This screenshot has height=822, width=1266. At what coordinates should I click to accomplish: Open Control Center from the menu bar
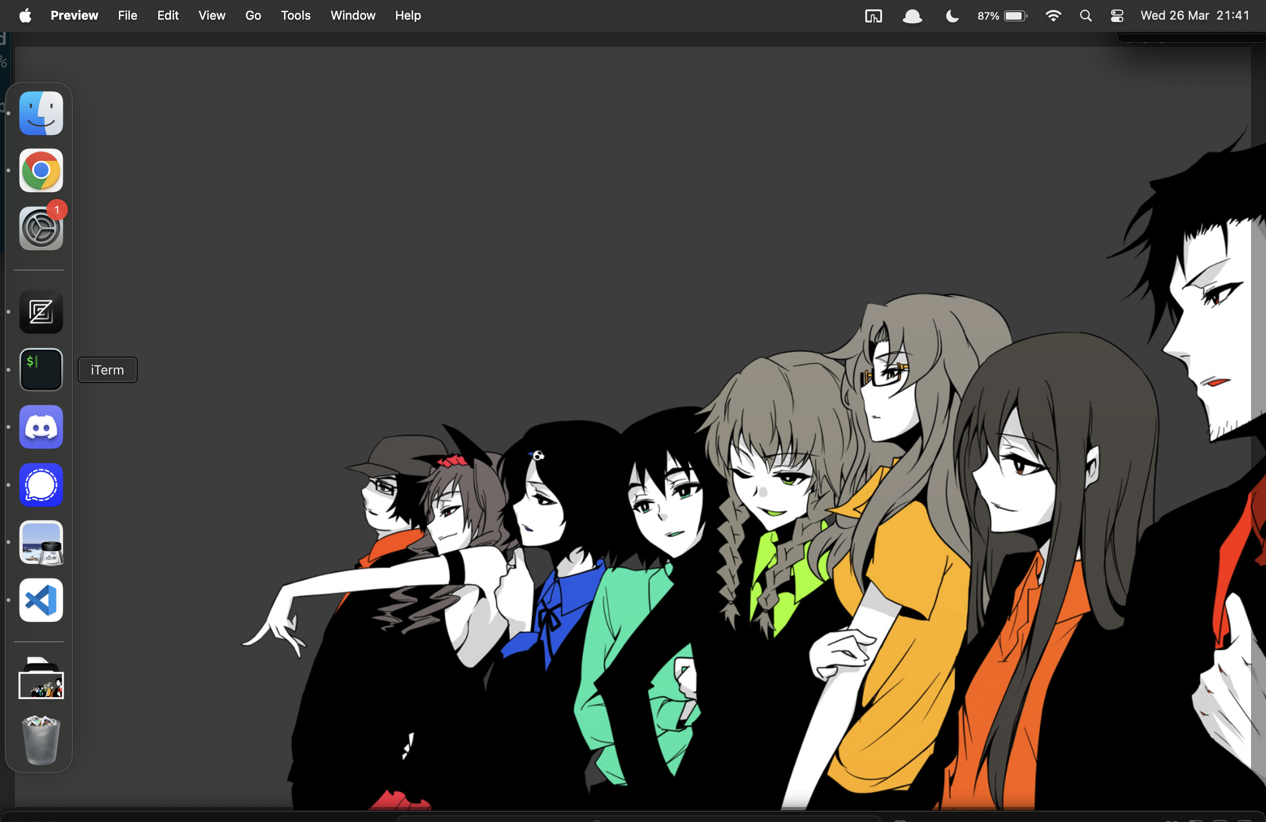1116,15
